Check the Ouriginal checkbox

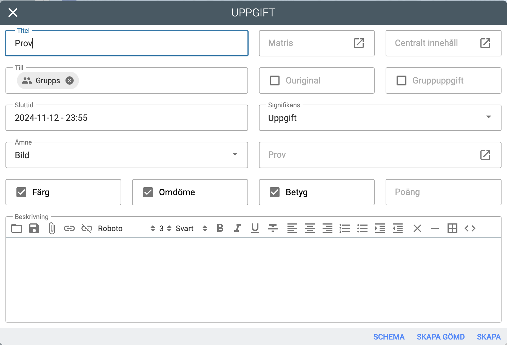click(275, 81)
